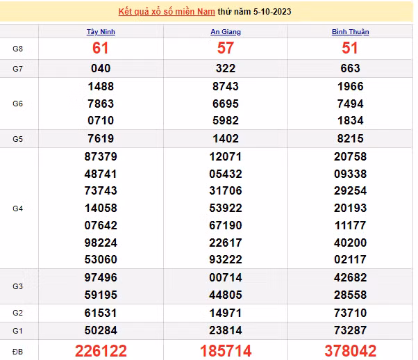418x360 pixels.
Task: Click Tây Ninh G7 number 040
Action: [x=101, y=68]
